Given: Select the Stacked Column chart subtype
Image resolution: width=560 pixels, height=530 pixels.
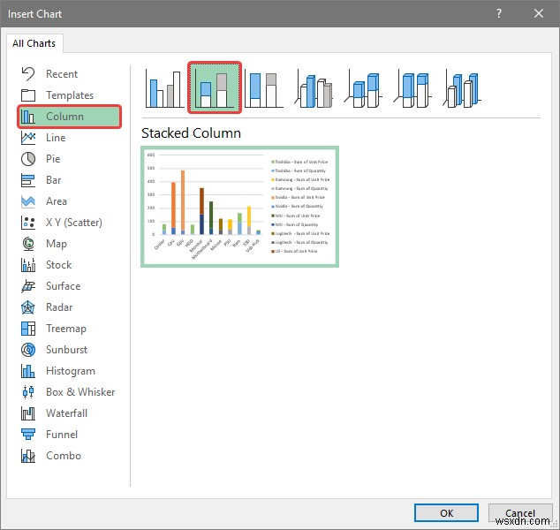Looking at the screenshot, I should click(x=215, y=87).
